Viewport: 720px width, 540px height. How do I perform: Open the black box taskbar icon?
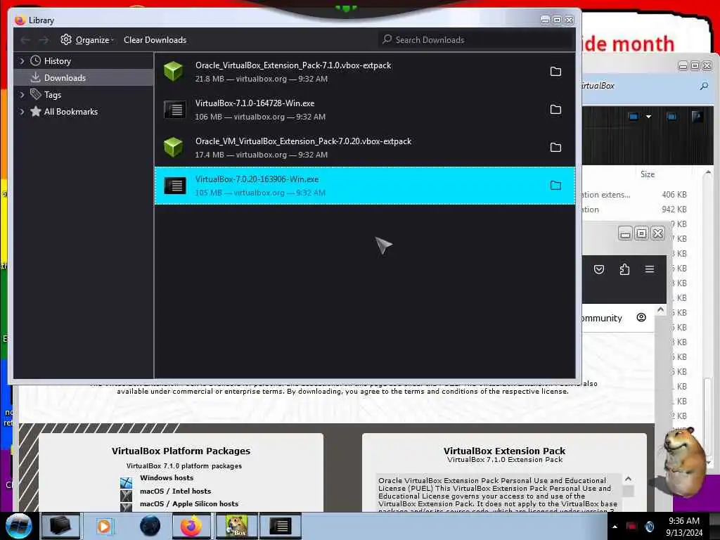(60, 526)
